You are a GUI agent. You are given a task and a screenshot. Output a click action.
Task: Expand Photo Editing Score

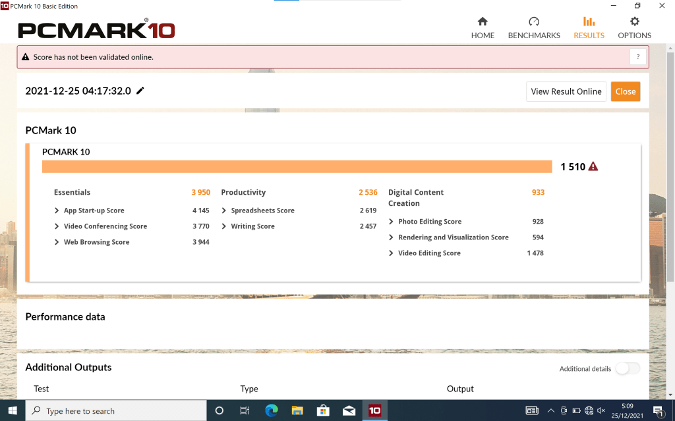coord(391,222)
